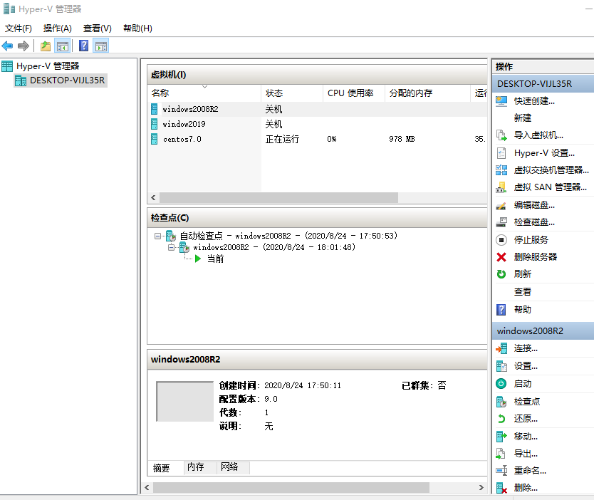Click the 帮助 icon in actions pane
The height and width of the screenshot is (500, 594).
(x=501, y=310)
